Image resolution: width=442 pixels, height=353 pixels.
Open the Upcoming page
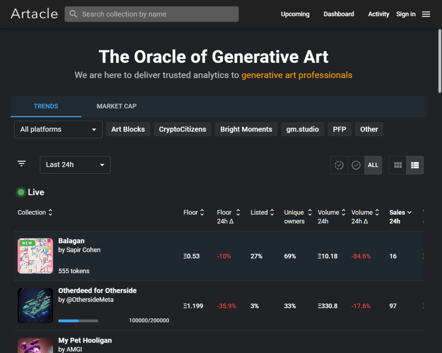[295, 14]
